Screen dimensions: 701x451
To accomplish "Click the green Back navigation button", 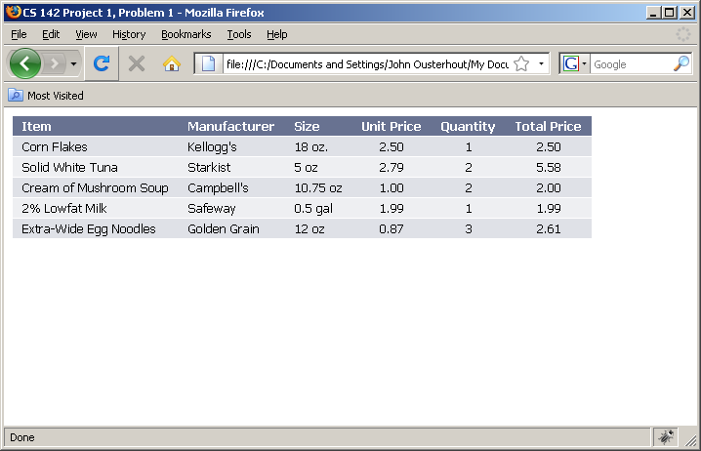I will point(24,64).
